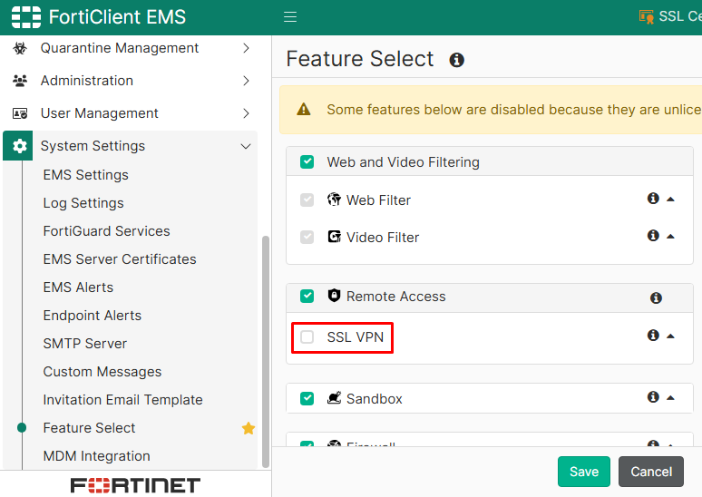Screen dimensions: 702x497
Task: Collapse Video Filter details arrow
Action: tap(670, 237)
